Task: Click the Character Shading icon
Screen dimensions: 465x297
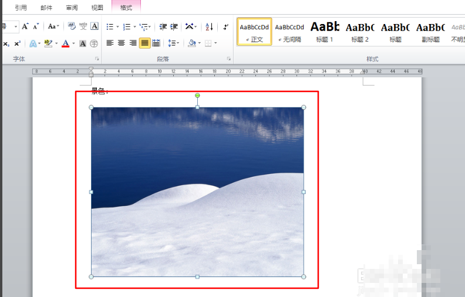Action: click(83, 44)
